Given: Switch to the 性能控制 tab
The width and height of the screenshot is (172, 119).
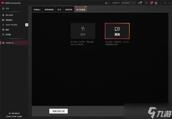Looking at the screenshot, I should [x=69, y=10].
